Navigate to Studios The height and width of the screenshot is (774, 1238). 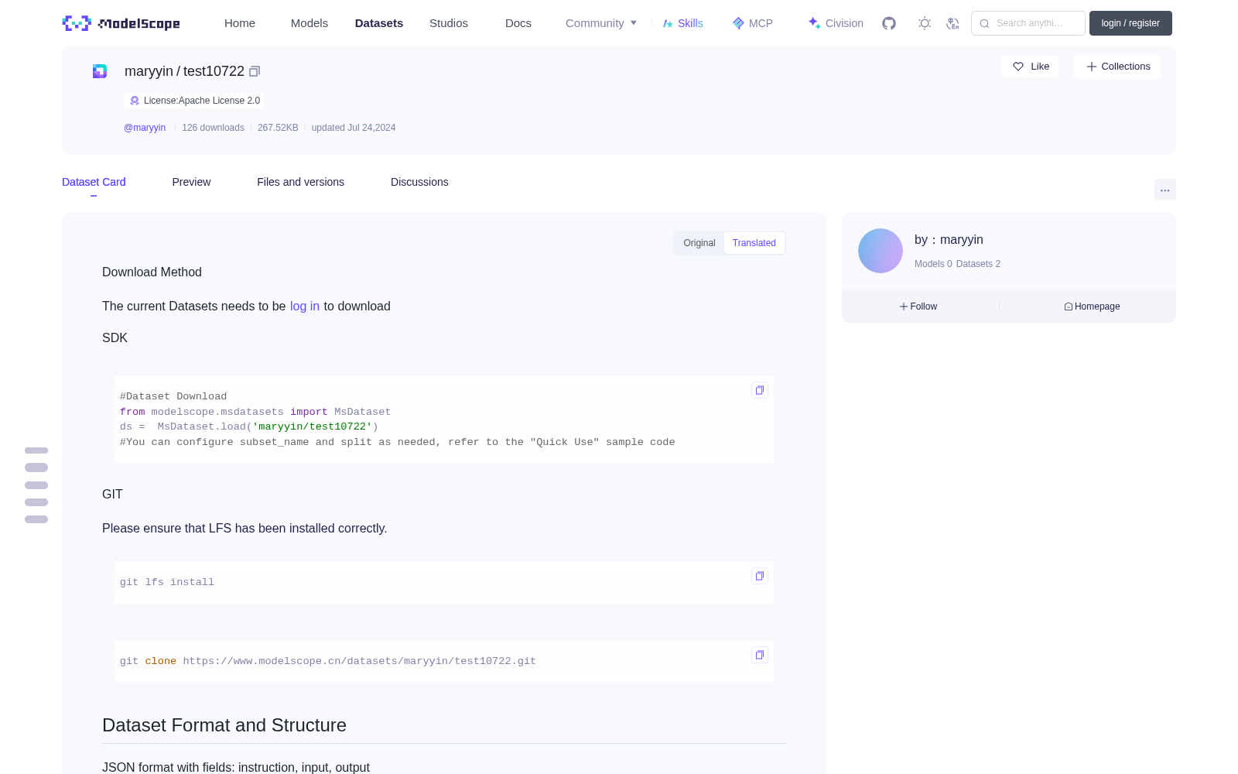point(449,23)
